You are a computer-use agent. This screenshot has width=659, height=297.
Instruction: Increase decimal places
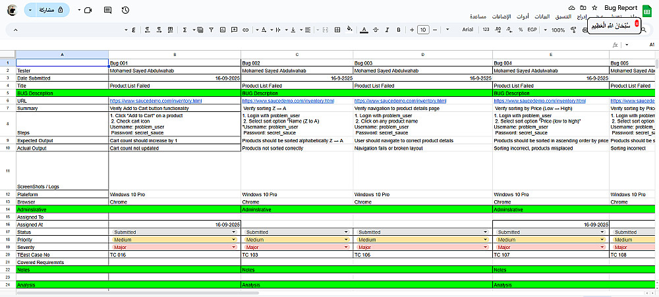(498, 30)
